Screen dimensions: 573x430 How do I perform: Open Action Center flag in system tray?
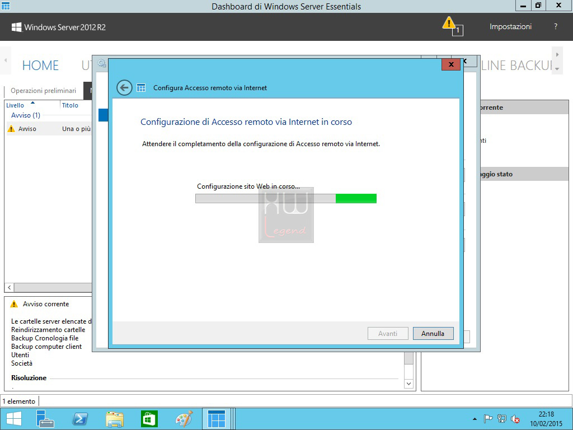point(488,419)
